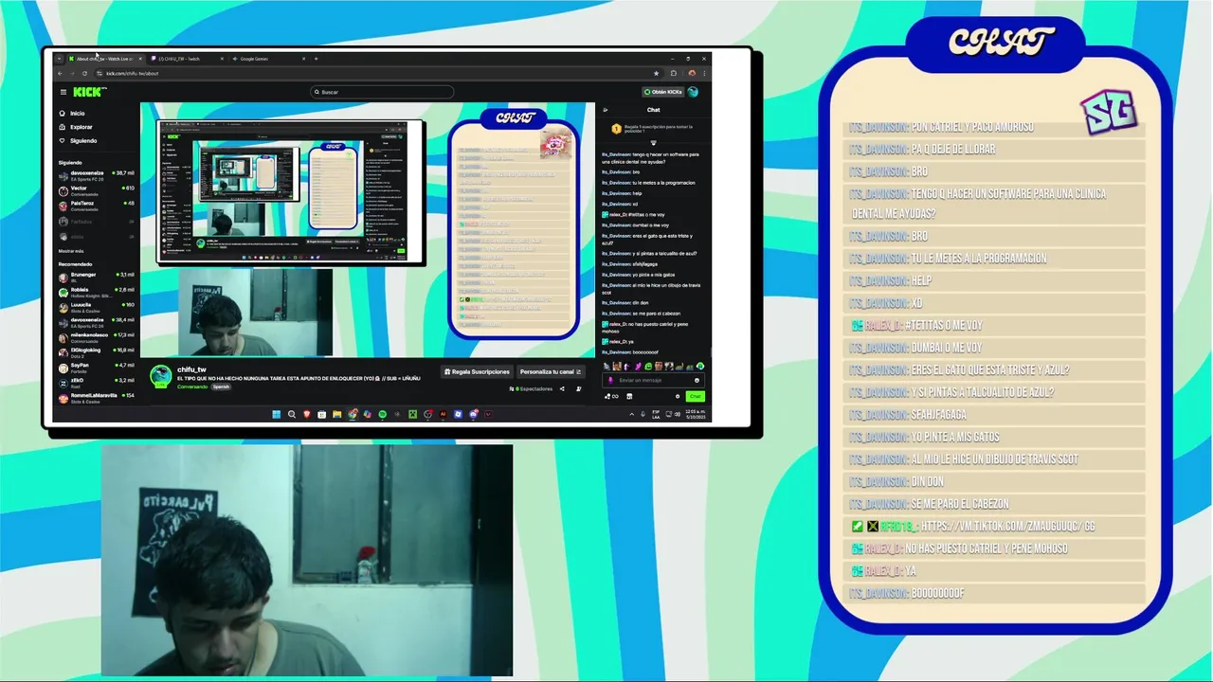Click the chifu_tw channel avatar
The width and height of the screenshot is (1213, 682).
[160, 377]
